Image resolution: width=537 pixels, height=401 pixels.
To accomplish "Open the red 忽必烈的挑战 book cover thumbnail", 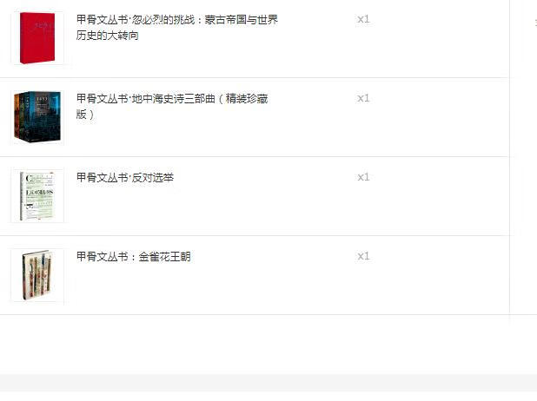I will 37,38.
